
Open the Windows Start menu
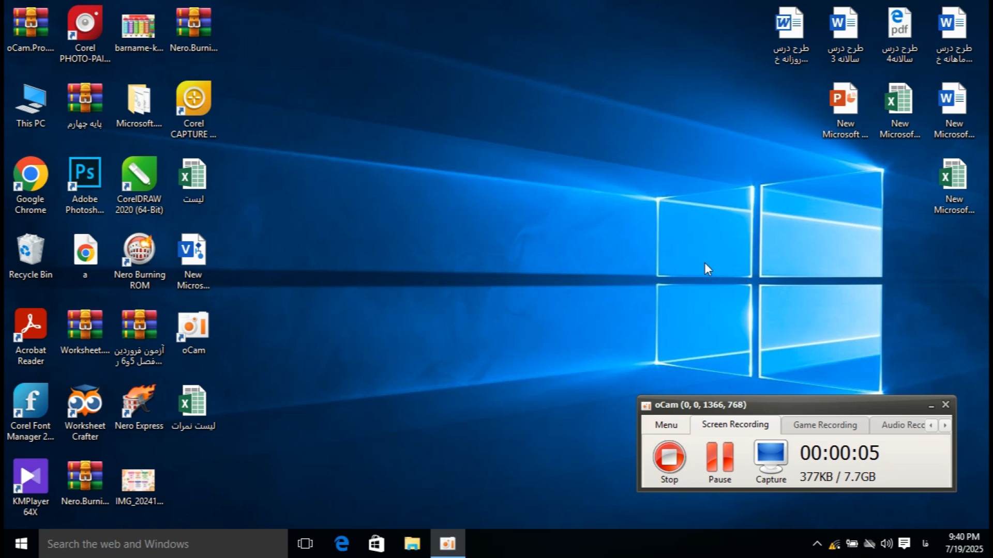tap(21, 544)
